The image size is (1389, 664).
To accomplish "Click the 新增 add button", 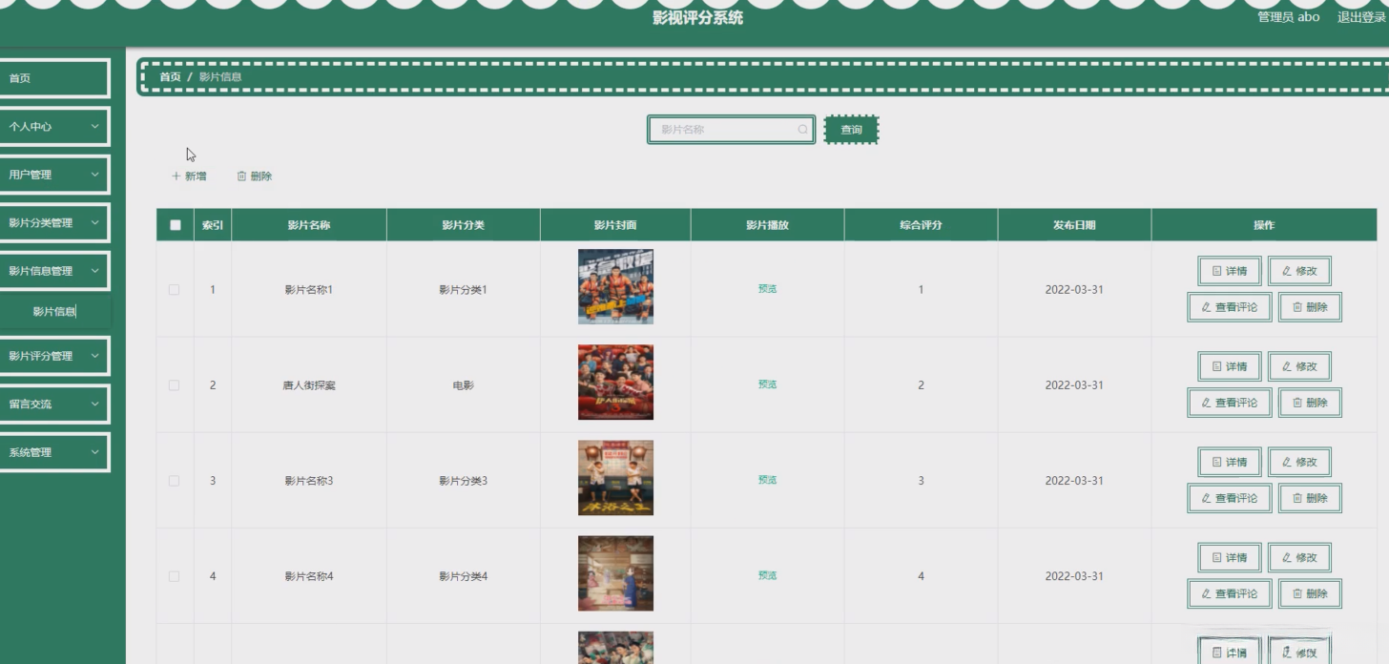I will pyautogui.click(x=188, y=176).
